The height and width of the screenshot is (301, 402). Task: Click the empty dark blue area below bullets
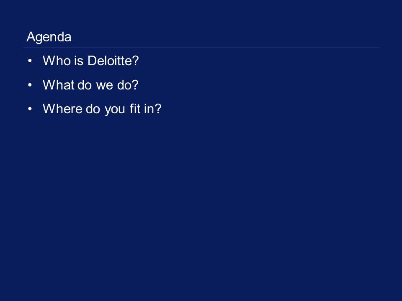(201, 205)
